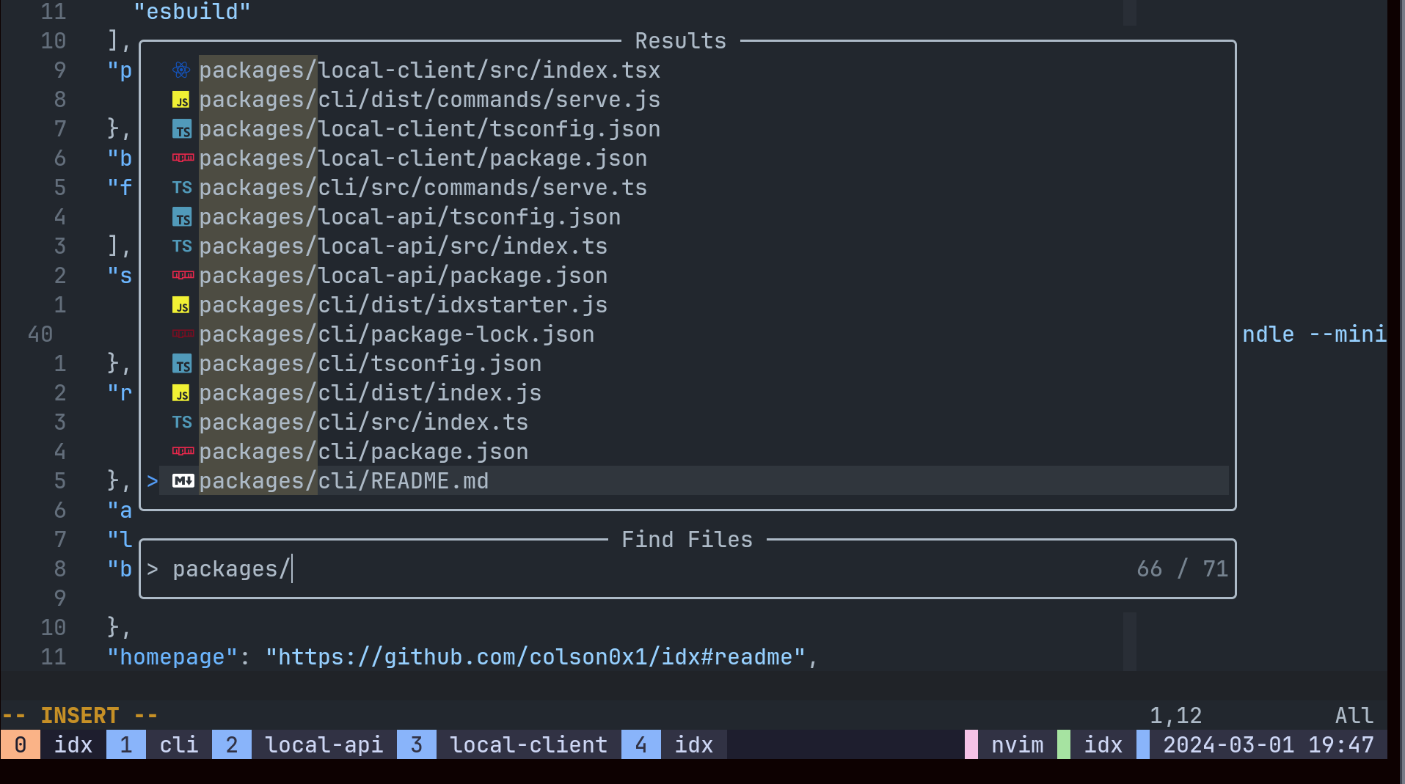1405x784 pixels.
Task: Click the TS config icon beside local-api/tsconfig.json
Action: 182,217
